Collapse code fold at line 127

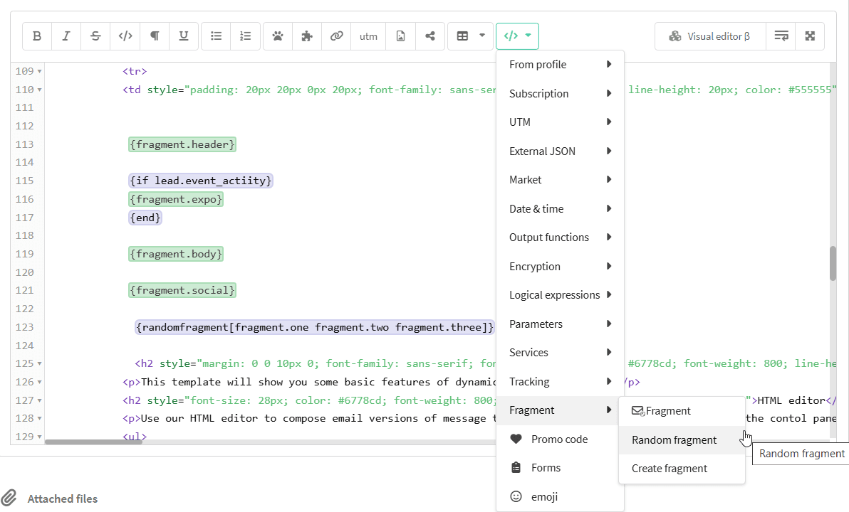(39, 400)
